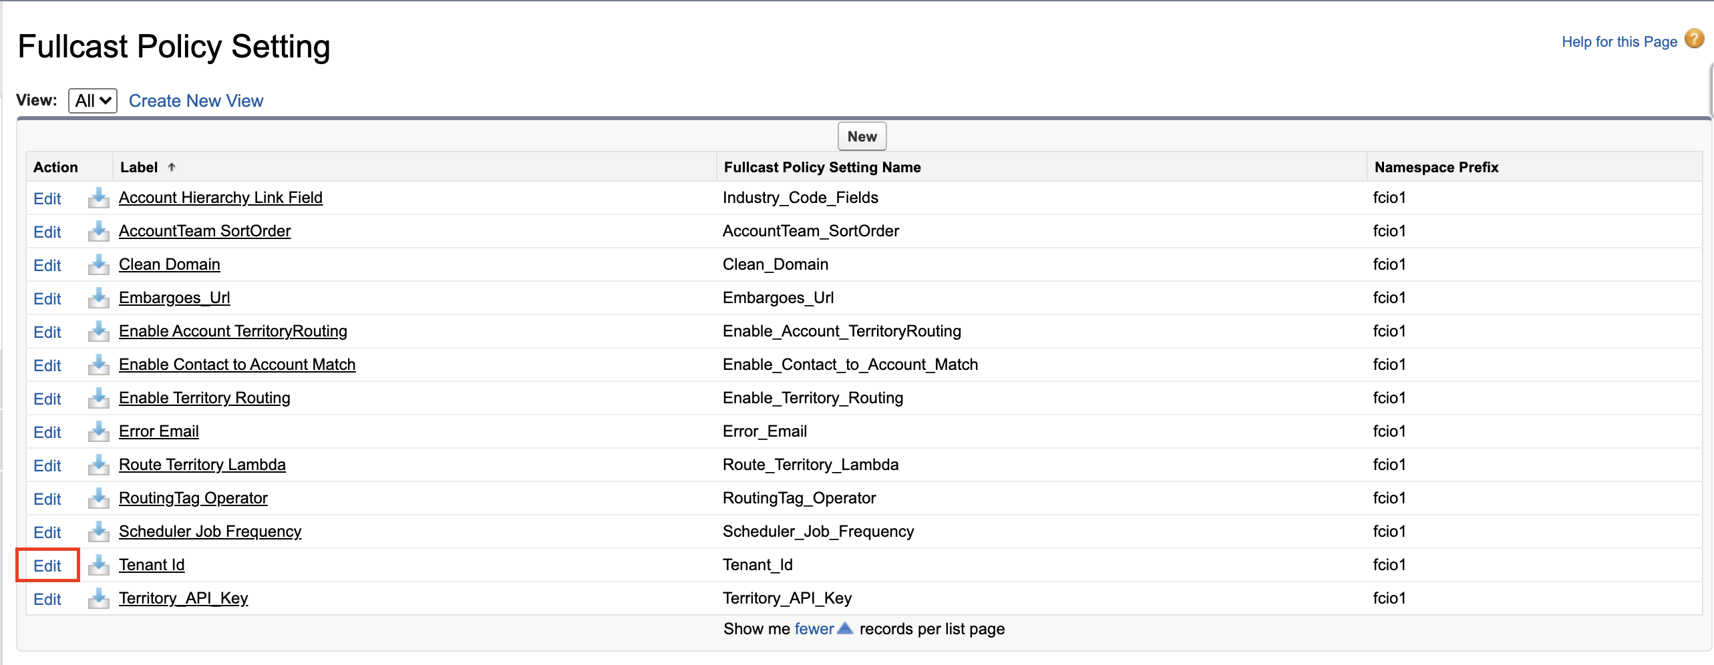Edit the Tenant Id setting
1714x665 pixels.
point(47,566)
